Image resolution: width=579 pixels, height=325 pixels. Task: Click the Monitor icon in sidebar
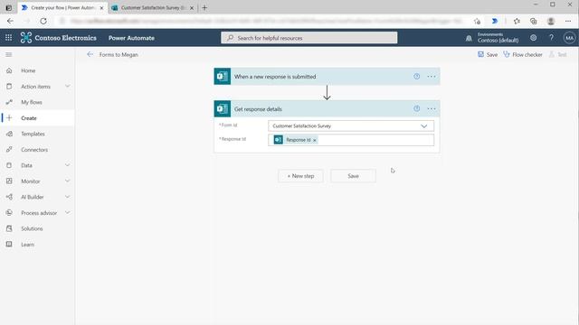9,181
